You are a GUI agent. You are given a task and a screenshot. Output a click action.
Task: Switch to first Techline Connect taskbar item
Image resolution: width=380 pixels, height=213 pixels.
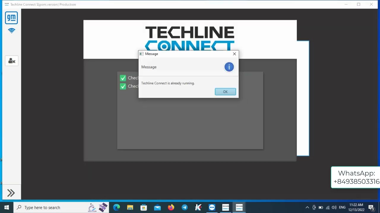(226, 208)
